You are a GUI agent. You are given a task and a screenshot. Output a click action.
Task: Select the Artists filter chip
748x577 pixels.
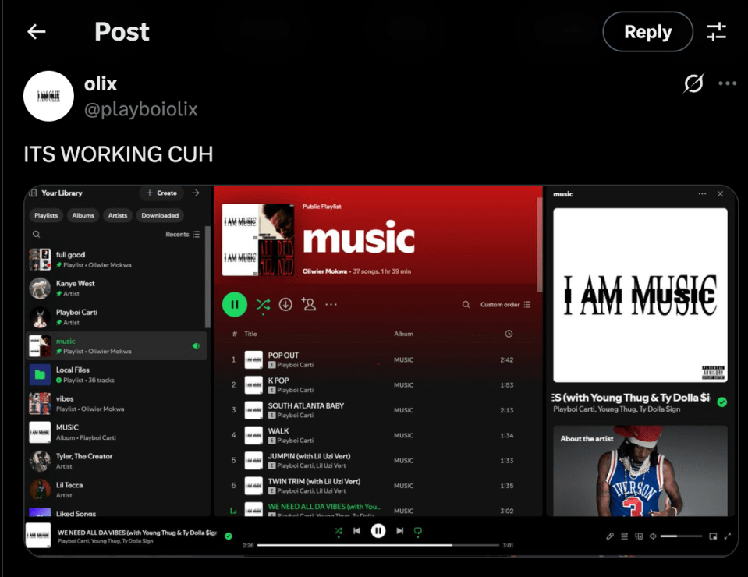point(117,215)
